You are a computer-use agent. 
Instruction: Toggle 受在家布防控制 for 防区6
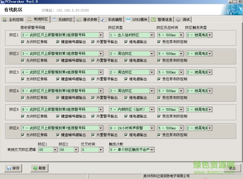pos(159,135)
